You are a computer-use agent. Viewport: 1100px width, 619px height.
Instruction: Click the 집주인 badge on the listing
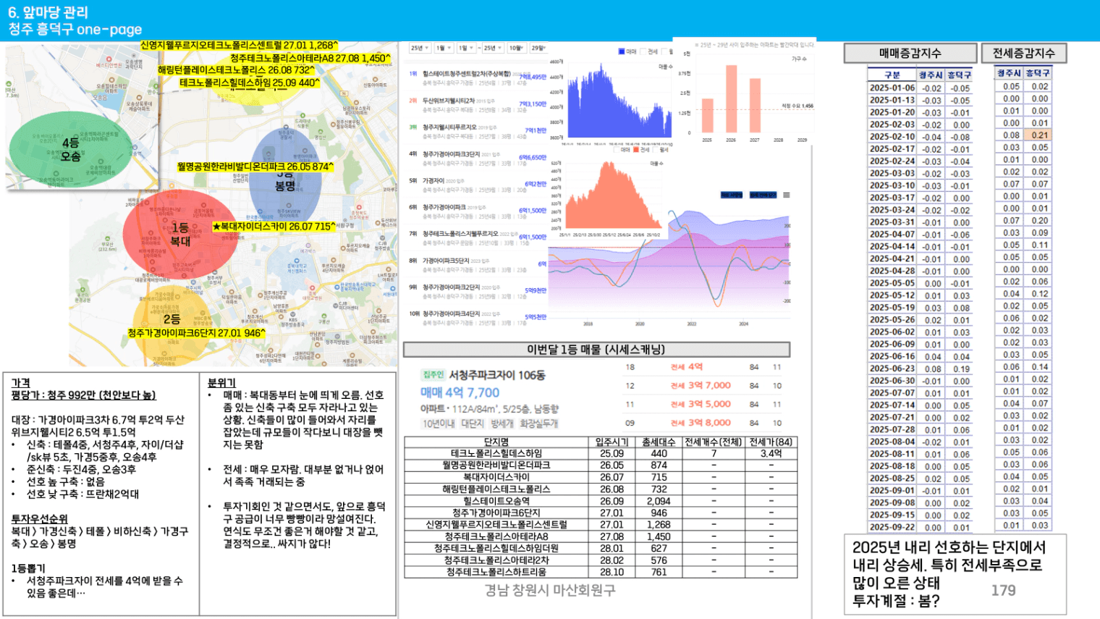[x=432, y=375]
